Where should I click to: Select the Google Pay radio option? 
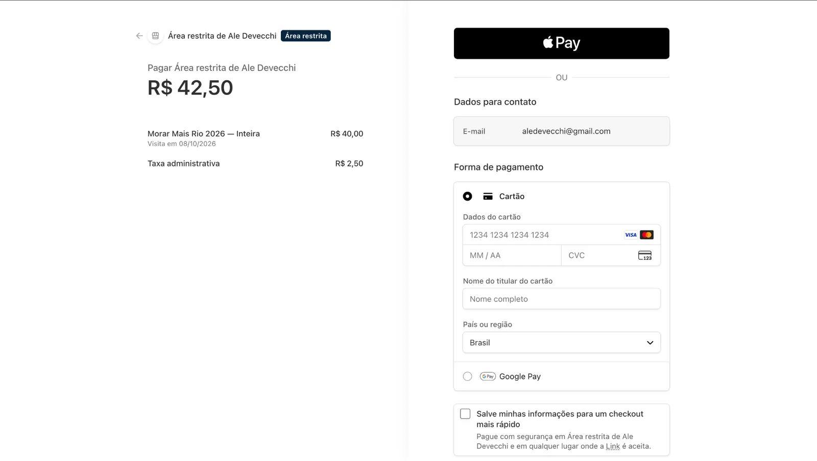click(467, 376)
